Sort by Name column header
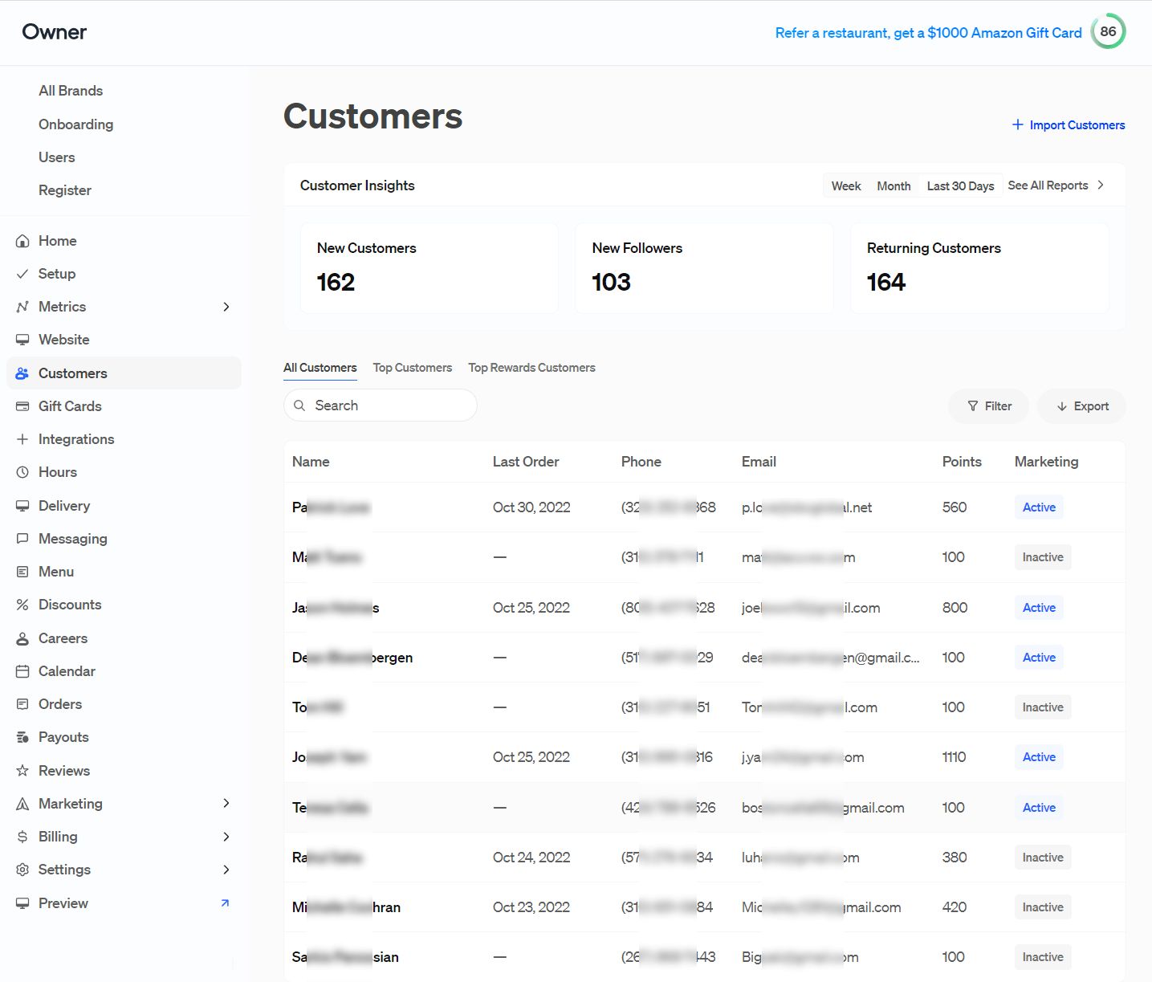The image size is (1152, 982). pyautogui.click(x=311, y=462)
